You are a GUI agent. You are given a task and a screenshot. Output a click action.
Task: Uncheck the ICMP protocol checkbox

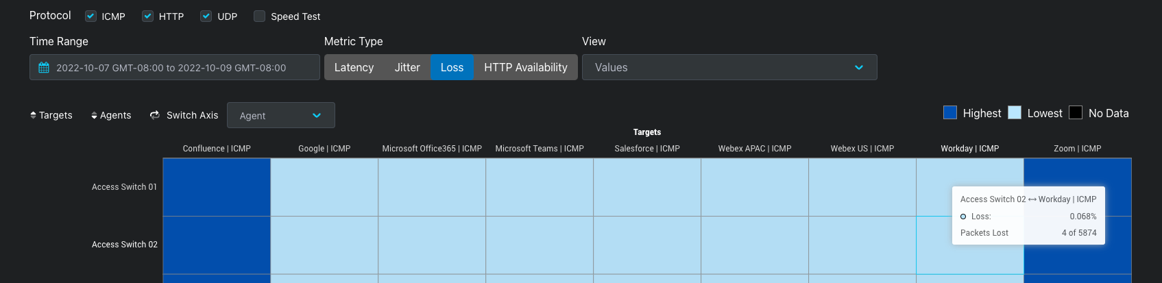click(90, 16)
